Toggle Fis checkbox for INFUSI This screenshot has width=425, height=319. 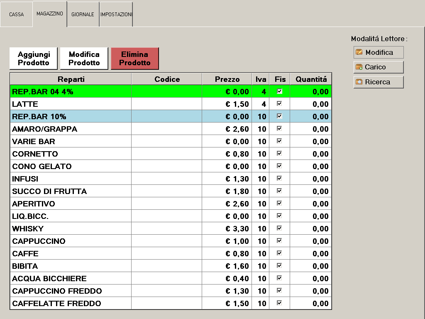279,179
